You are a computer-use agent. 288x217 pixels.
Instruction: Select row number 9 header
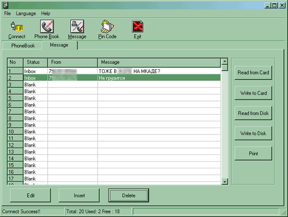(15, 125)
